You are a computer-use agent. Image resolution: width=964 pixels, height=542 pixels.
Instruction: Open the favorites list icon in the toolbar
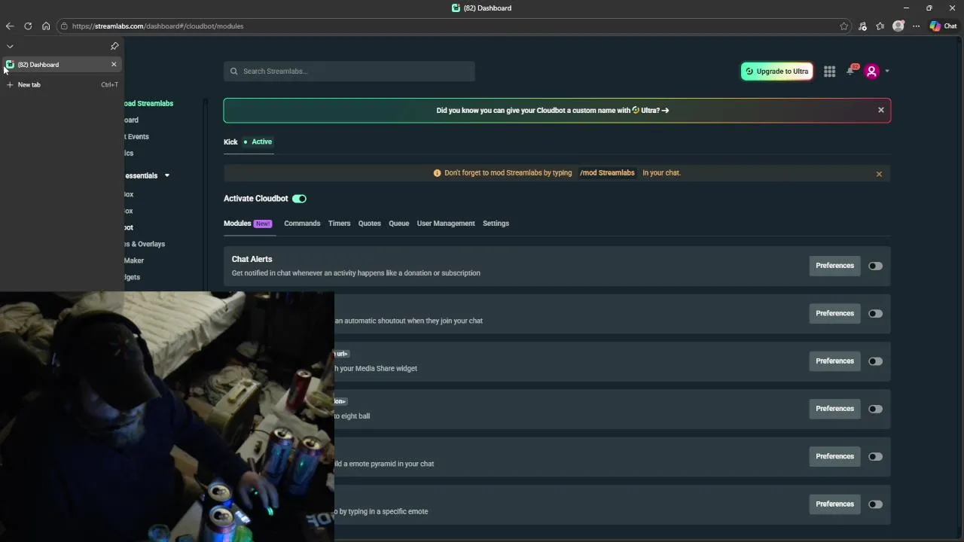(880, 26)
